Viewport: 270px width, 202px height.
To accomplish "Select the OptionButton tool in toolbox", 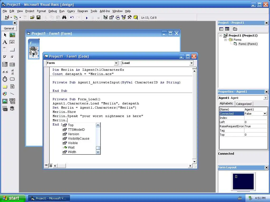I will tap(12, 57).
